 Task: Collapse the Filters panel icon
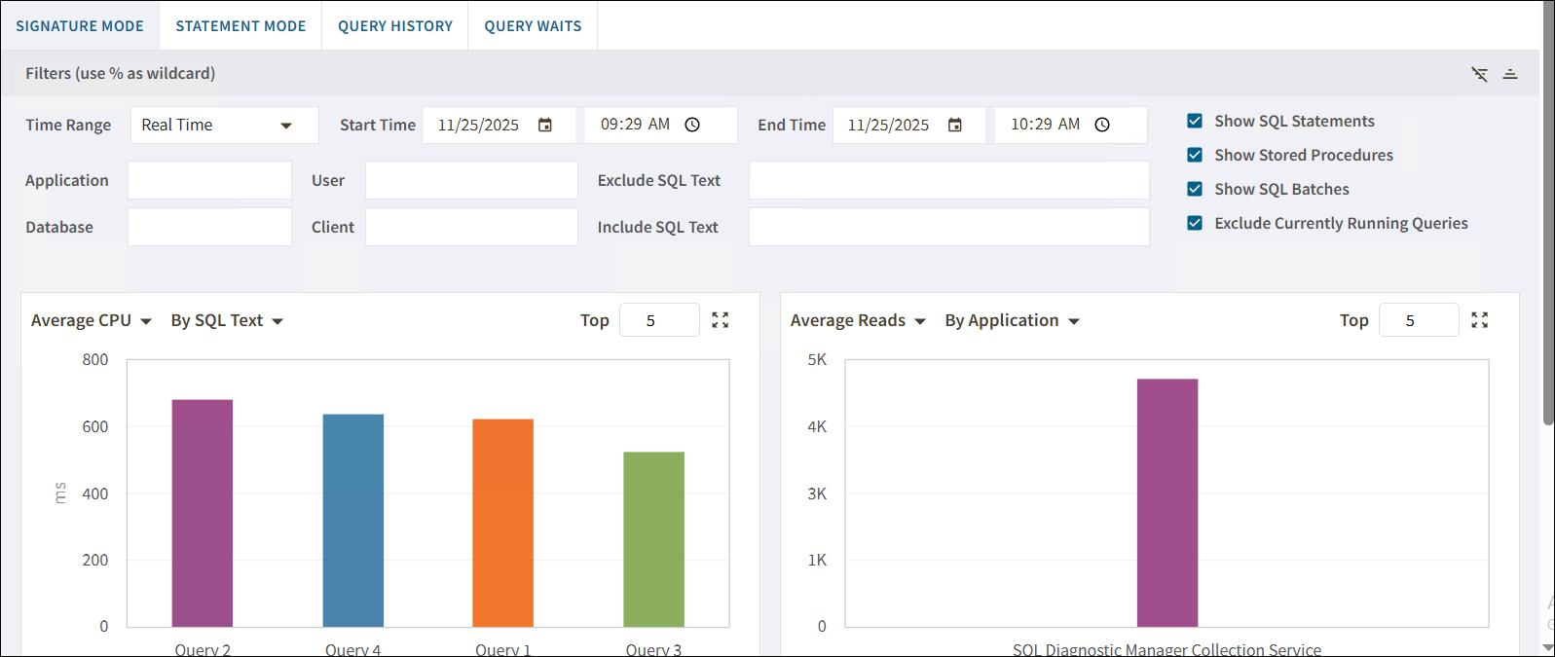[1510, 74]
